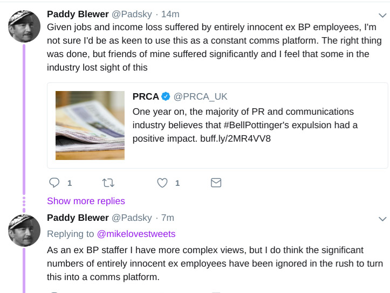Open the @PRCA_UK handle
The image size is (390, 293).
(x=200, y=96)
